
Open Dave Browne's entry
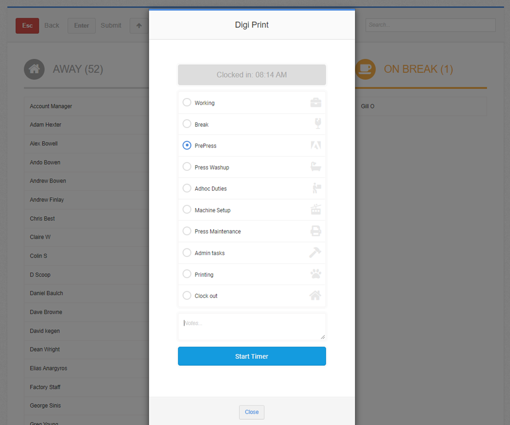coord(87,312)
